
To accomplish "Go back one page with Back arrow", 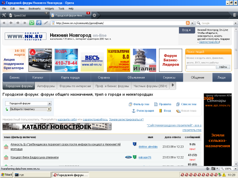I will [x=11, y=23].
